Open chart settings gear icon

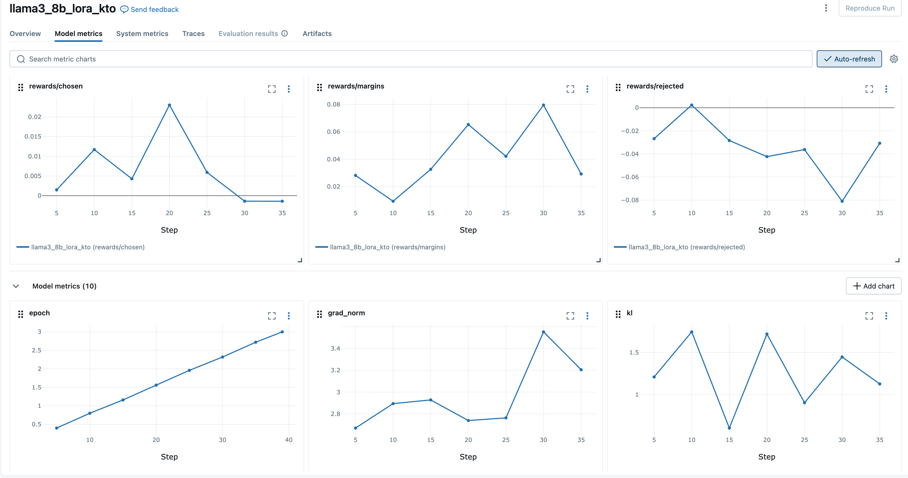click(894, 59)
